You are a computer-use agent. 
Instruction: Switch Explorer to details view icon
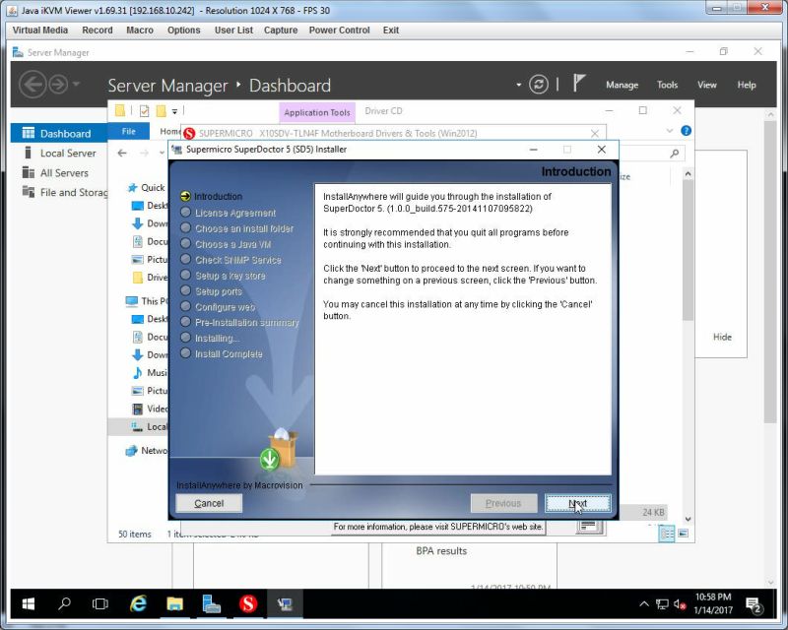tap(667, 534)
